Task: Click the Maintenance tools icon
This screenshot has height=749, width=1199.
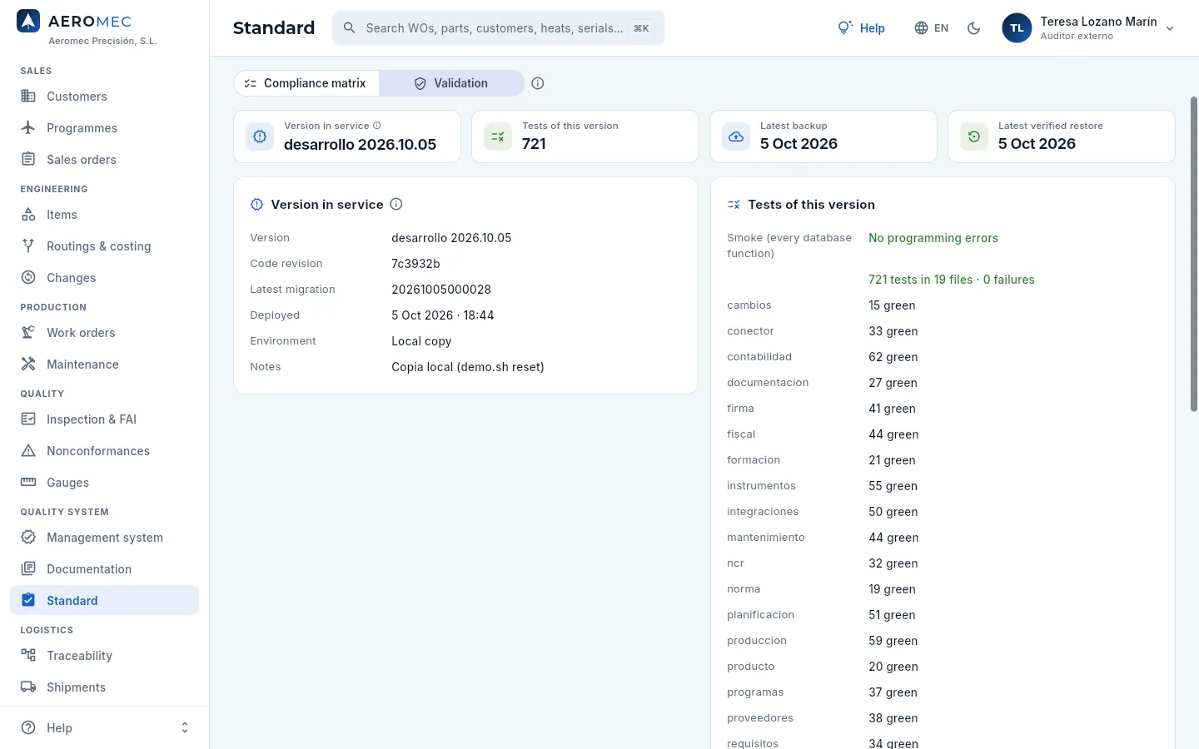Action: (x=28, y=365)
